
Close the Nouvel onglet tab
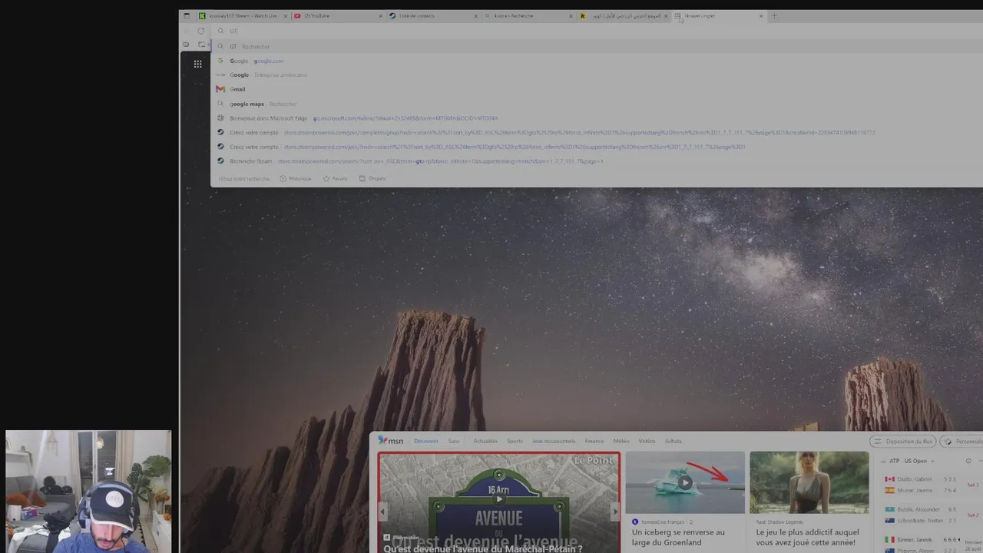tap(761, 15)
